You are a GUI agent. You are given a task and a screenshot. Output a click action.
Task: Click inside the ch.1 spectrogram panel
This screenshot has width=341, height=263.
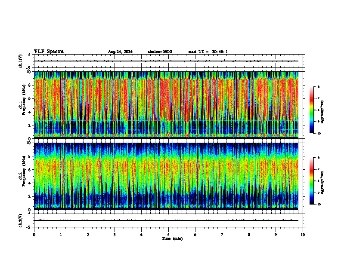[166, 105]
